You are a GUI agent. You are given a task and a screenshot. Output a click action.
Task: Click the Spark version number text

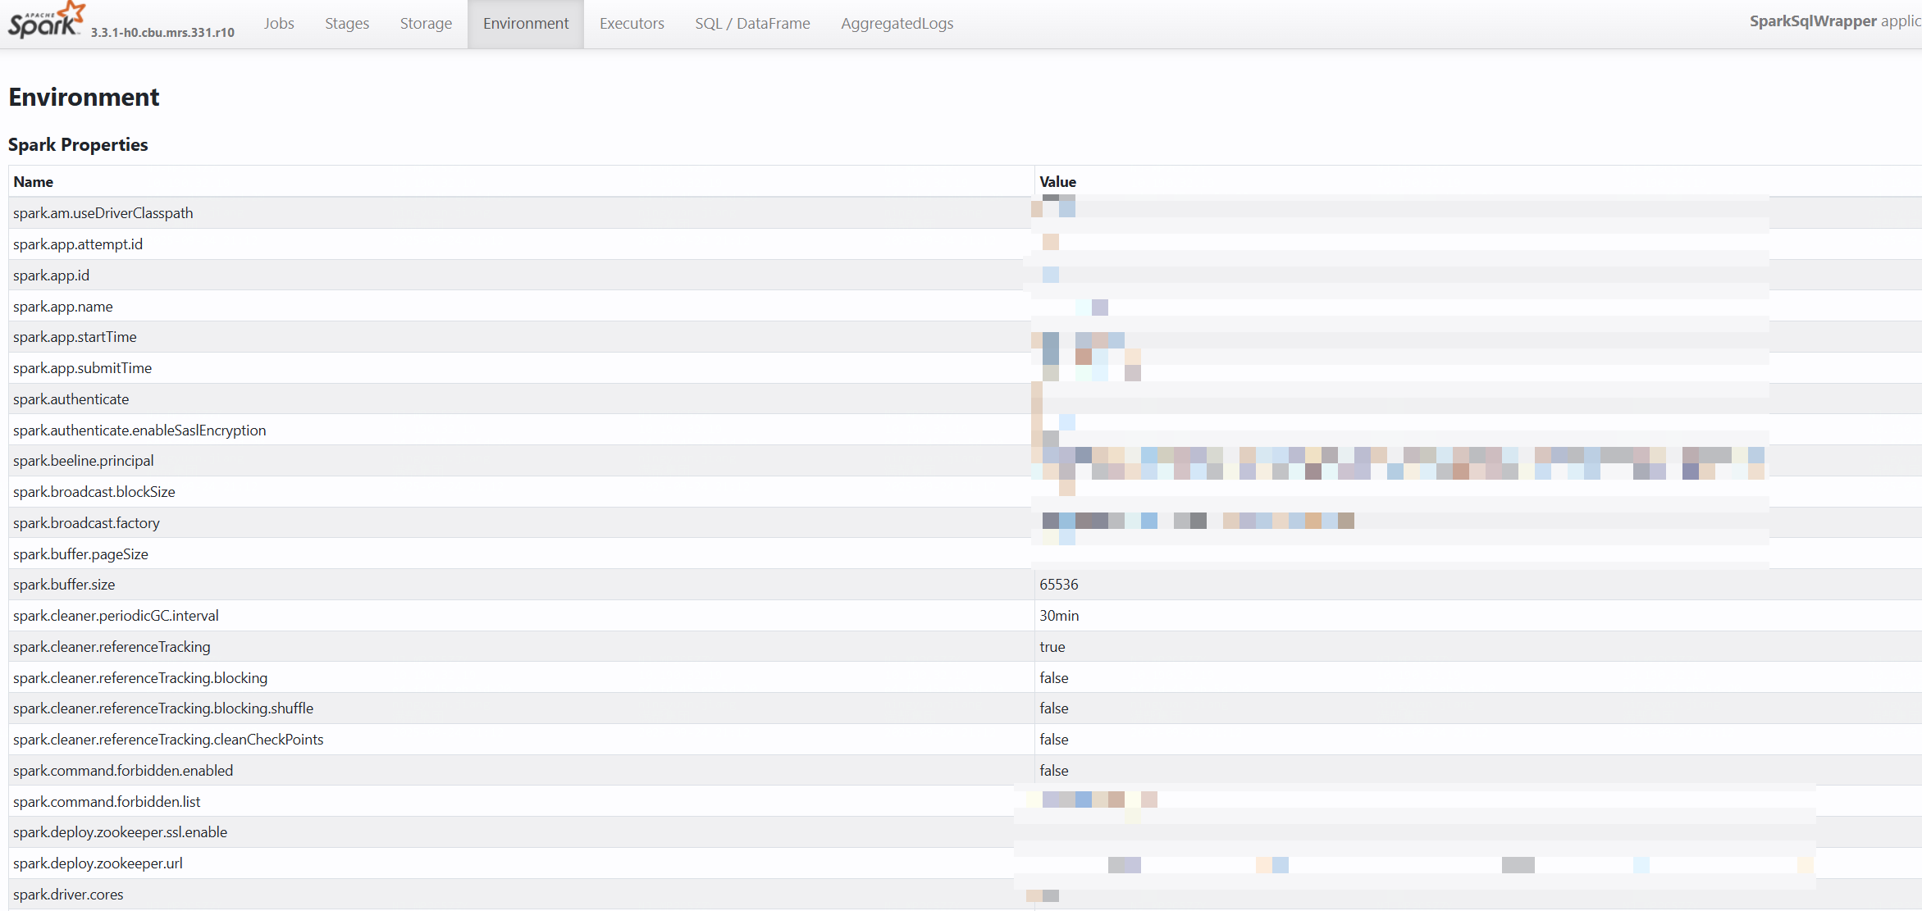click(x=162, y=33)
